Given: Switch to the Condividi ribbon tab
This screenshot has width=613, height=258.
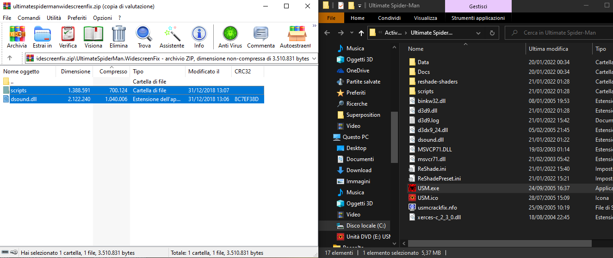Looking at the screenshot, I should coord(389,18).
